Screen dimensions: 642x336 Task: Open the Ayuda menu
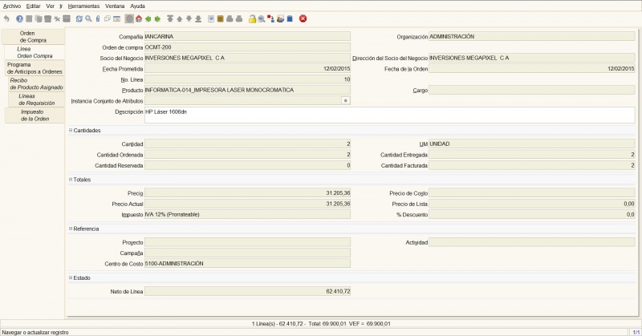click(x=137, y=6)
